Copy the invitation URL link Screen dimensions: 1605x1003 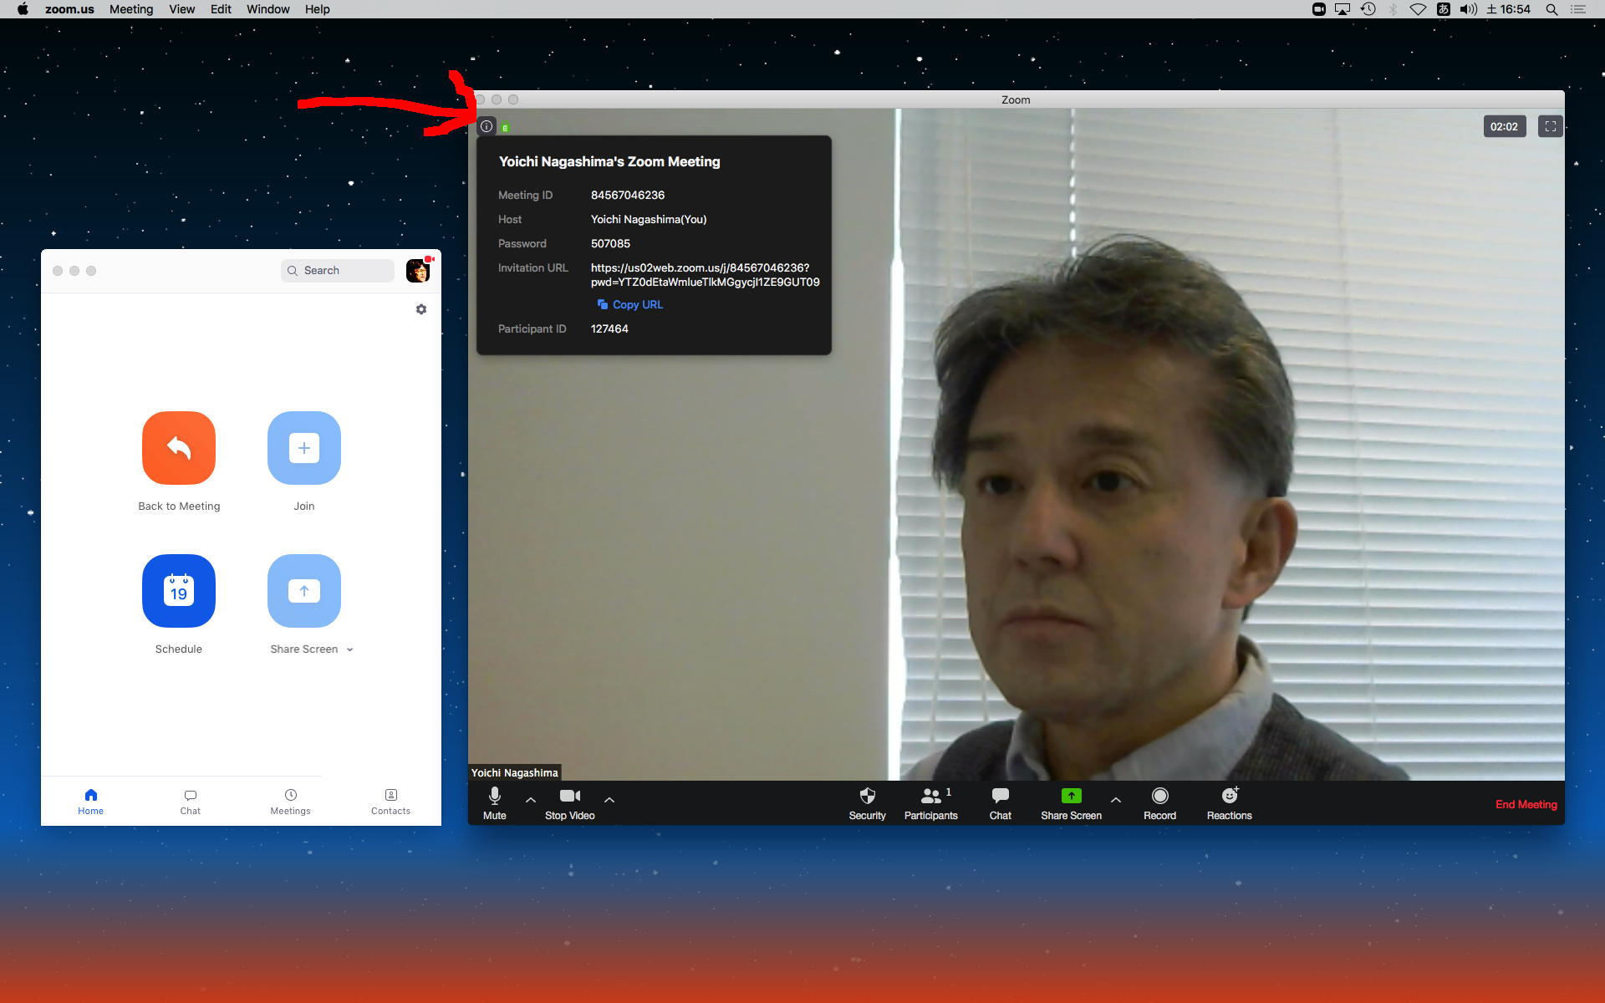click(630, 304)
